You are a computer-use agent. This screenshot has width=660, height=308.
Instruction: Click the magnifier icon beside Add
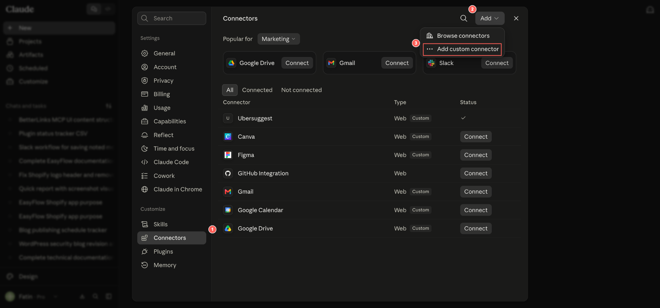pyautogui.click(x=463, y=18)
